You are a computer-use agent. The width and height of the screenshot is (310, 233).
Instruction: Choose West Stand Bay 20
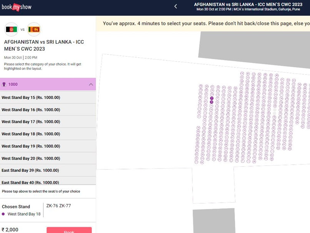(48, 158)
